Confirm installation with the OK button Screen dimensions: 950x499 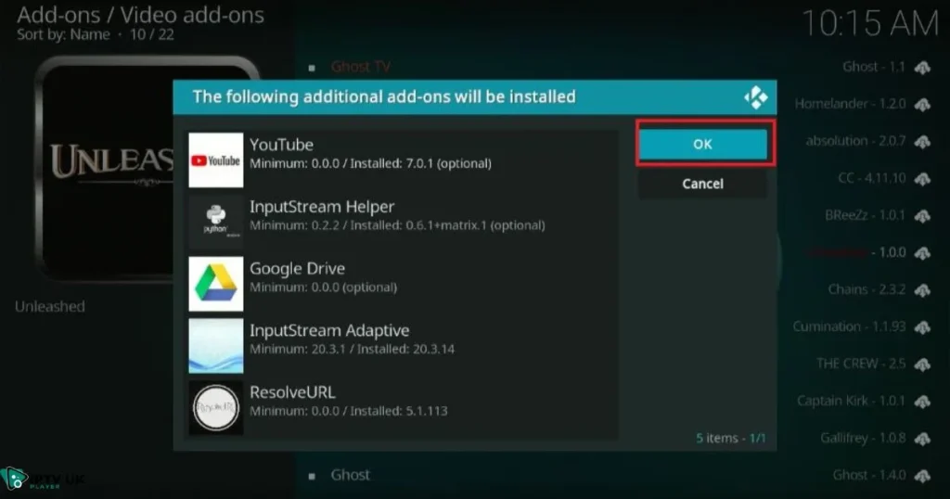tap(703, 144)
